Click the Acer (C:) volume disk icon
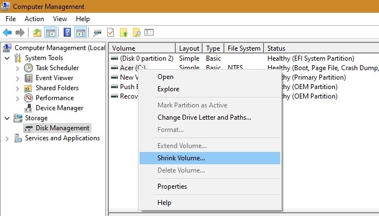 tap(114, 68)
